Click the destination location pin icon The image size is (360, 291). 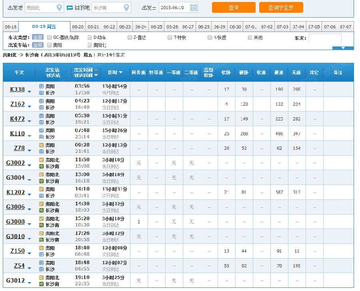[x=126, y=8]
